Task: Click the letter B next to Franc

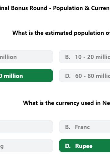Action: coord(68,127)
